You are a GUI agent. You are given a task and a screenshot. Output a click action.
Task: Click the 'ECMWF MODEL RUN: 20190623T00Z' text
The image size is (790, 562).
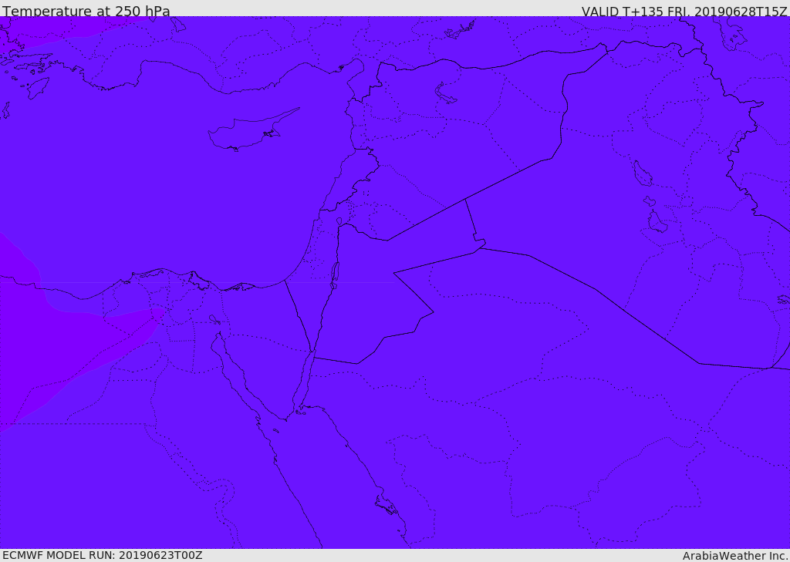103,555
